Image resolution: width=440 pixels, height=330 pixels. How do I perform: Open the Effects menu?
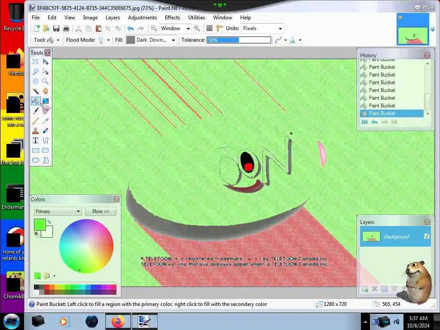(x=172, y=17)
